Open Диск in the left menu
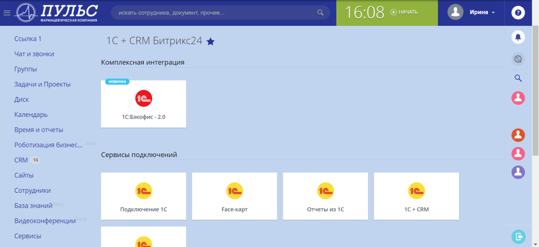Viewport: 539px width, 247px height. click(21, 100)
